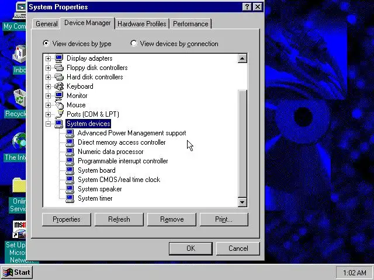
Task: Select the Ports (COM & LPT) text label
Action: [93, 114]
